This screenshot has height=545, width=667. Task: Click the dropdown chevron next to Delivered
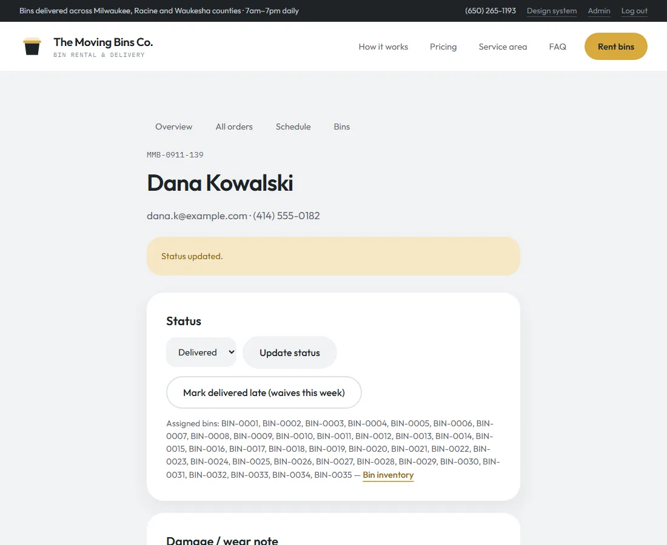(232, 352)
